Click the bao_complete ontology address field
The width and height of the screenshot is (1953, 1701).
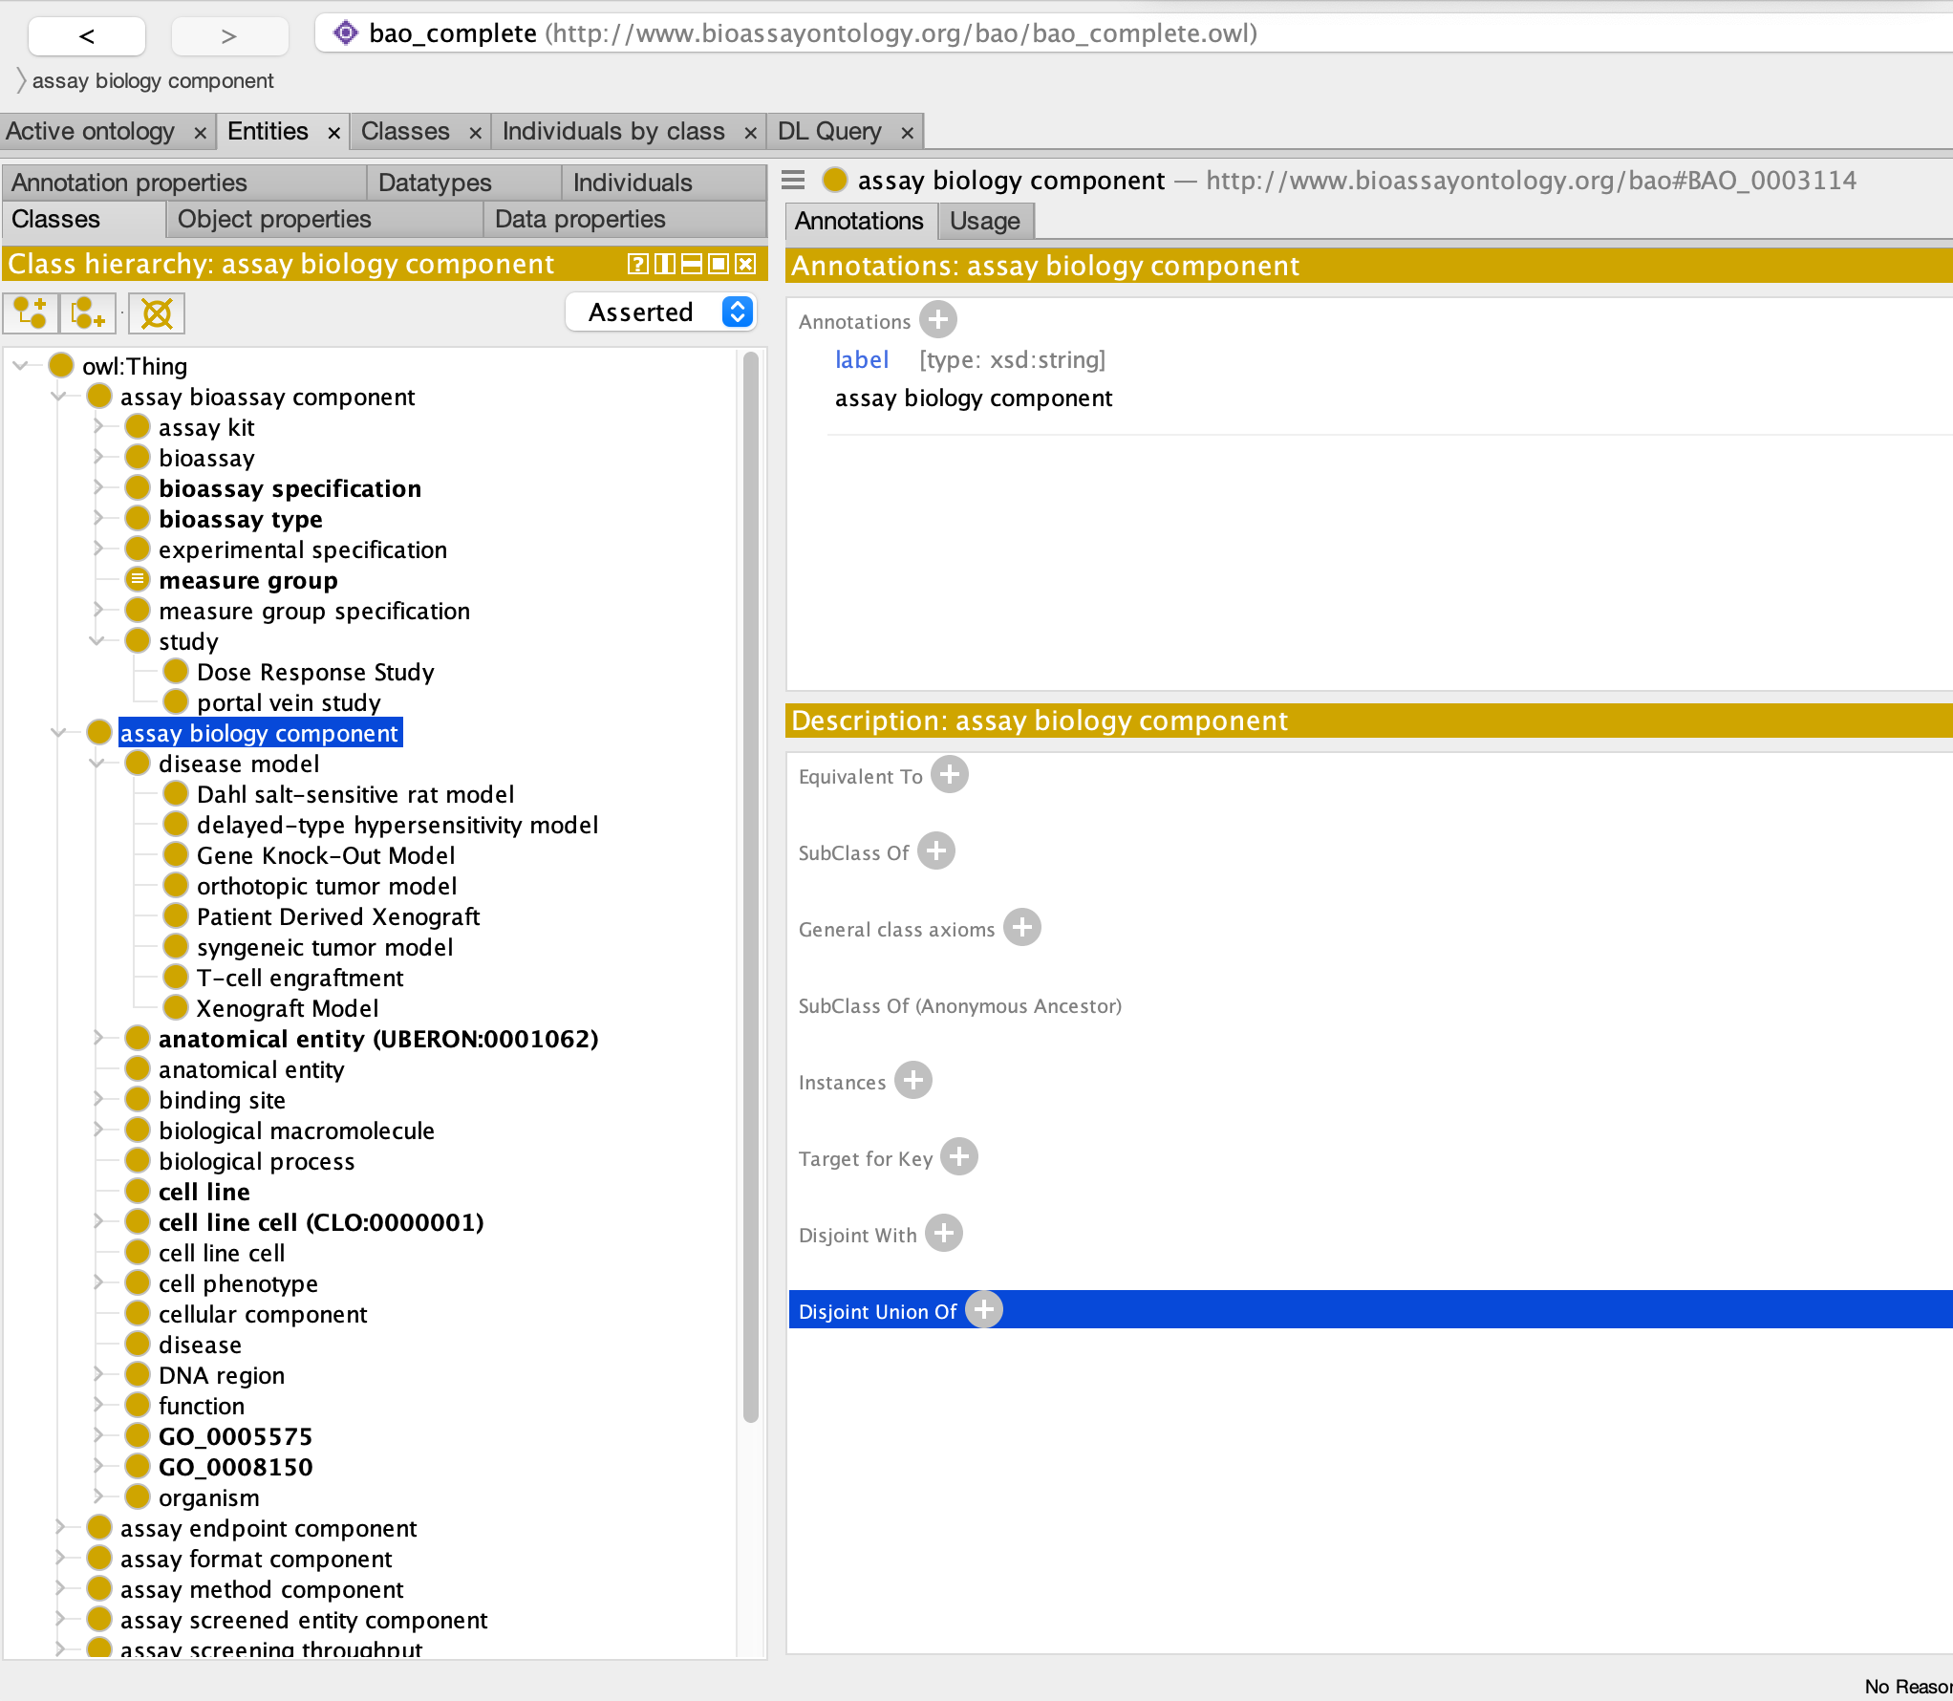pyautogui.click(x=1134, y=33)
